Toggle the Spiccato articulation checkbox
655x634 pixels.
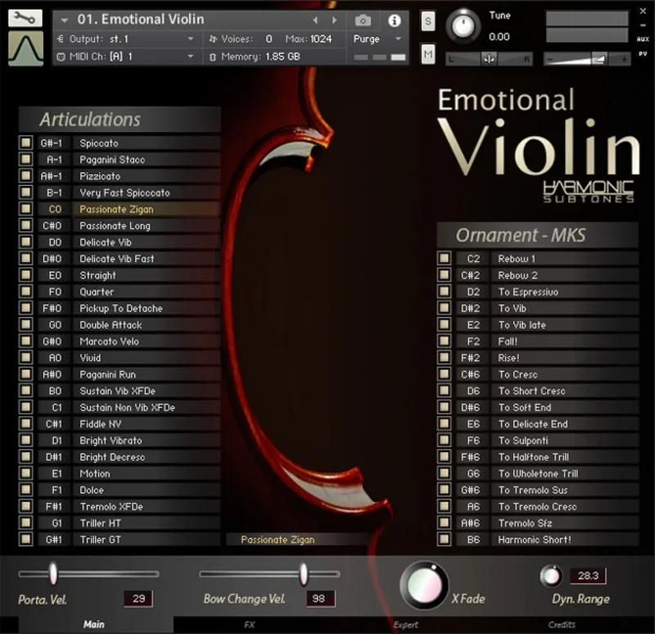tap(26, 143)
